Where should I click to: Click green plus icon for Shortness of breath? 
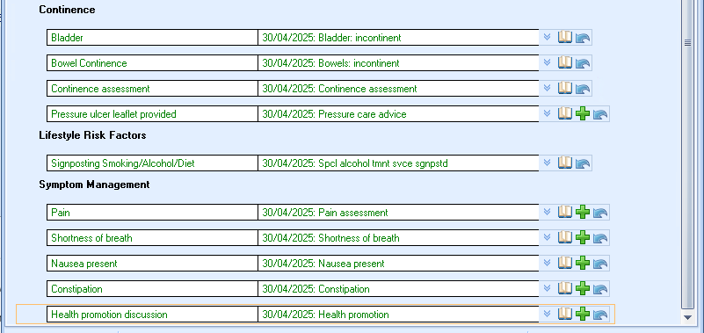583,237
